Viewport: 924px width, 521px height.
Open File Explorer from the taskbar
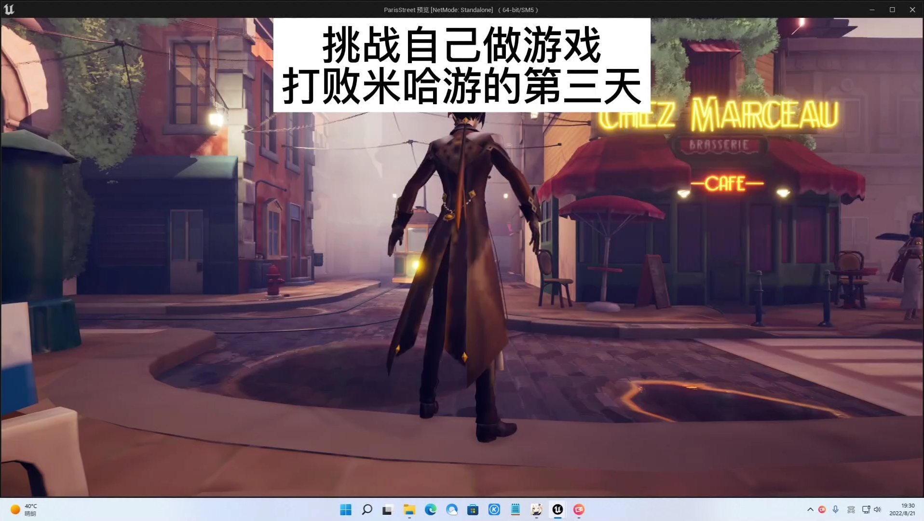click(x=409, y=509)
